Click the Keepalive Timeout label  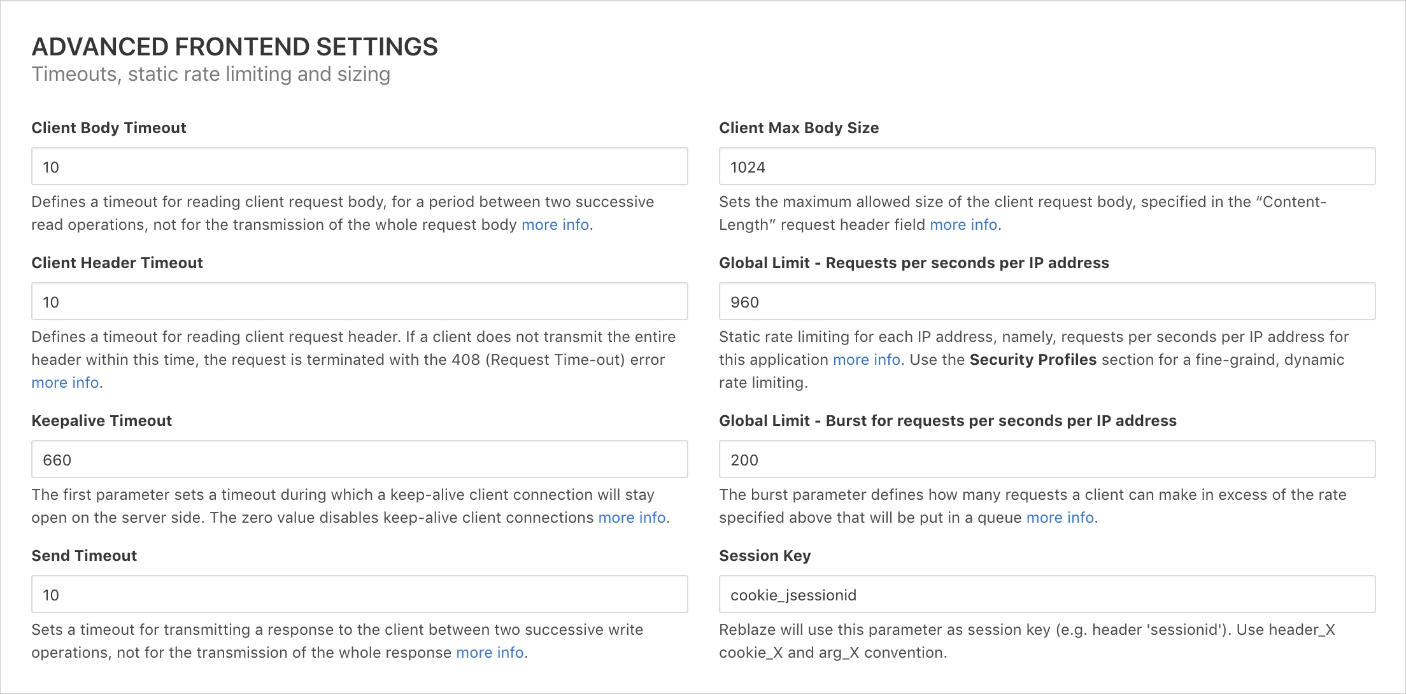[101, 421]
